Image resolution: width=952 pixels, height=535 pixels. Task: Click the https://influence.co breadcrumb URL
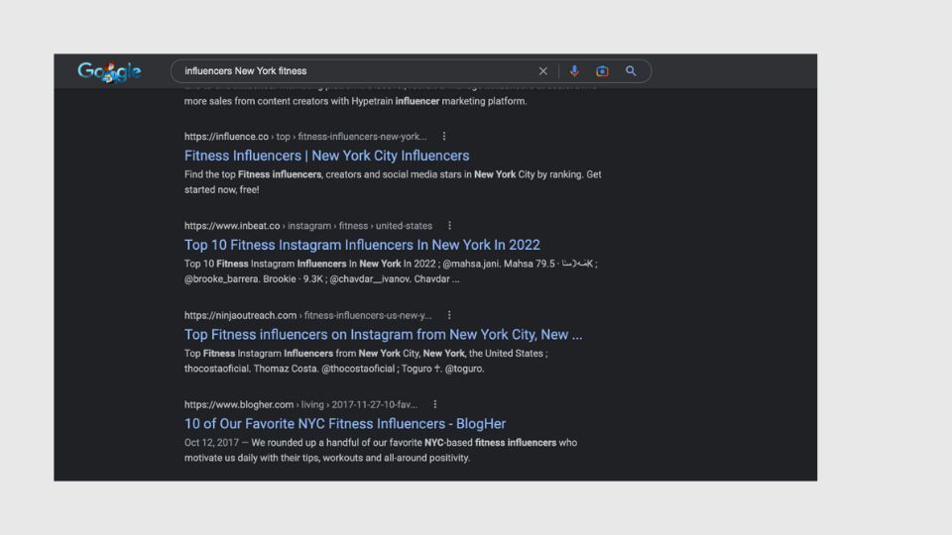click(x=305, y=137)
